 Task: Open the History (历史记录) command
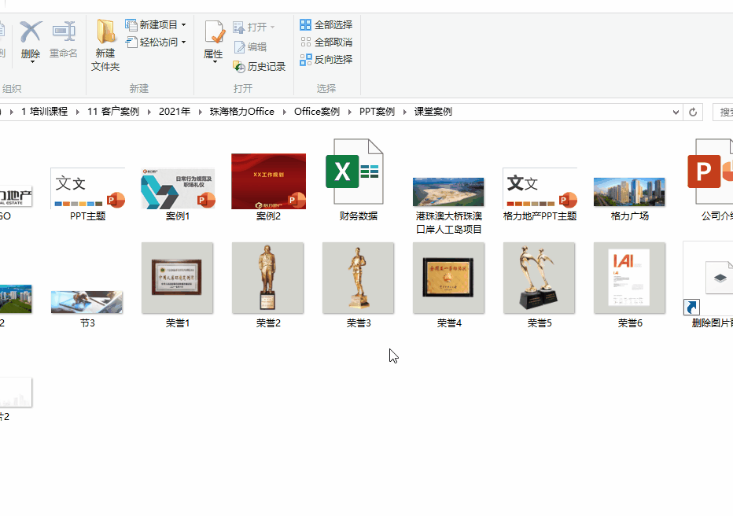coord(260,67)
